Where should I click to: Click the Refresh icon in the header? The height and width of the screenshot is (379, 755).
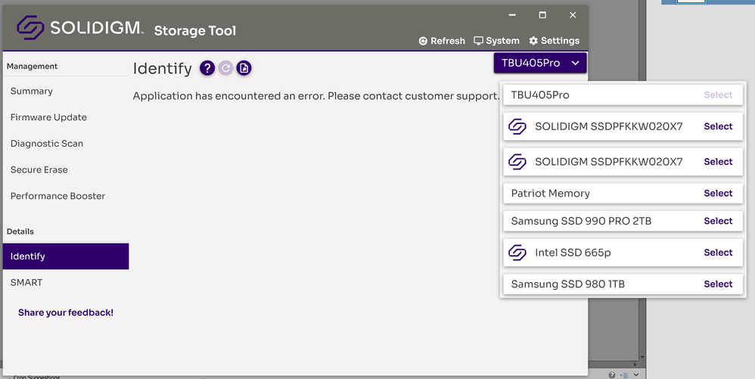click(423, 41)
